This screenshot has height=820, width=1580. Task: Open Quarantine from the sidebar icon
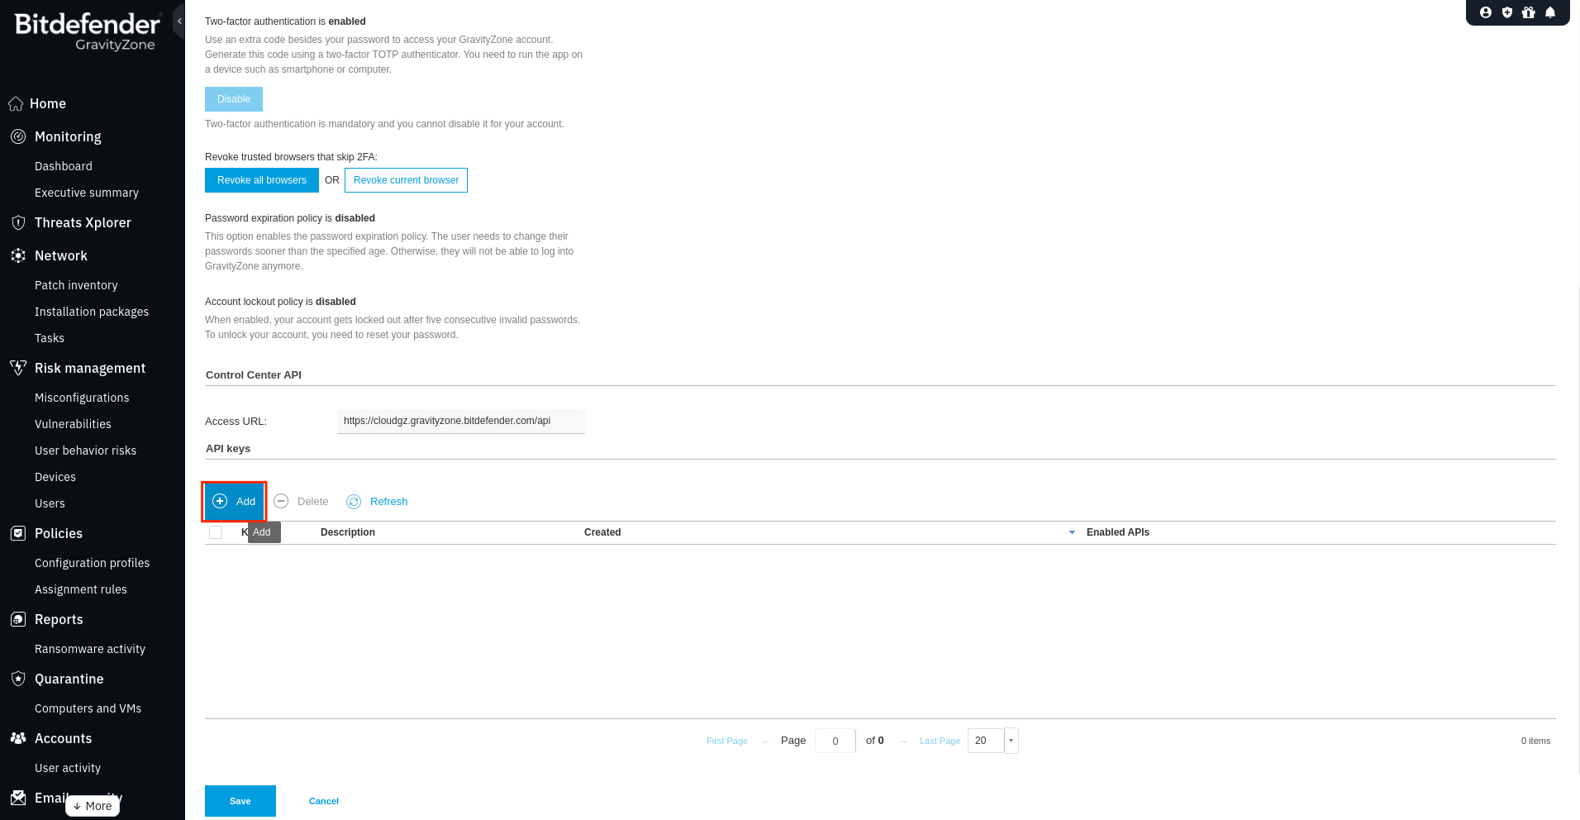tap(17, 679)
